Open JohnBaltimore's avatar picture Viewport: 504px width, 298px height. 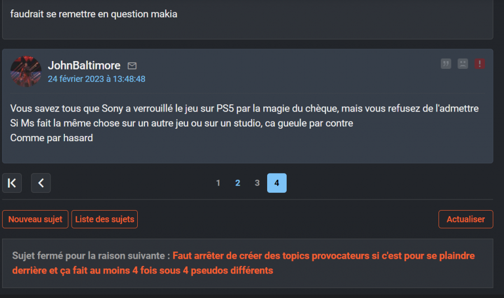tap(26, 71)
